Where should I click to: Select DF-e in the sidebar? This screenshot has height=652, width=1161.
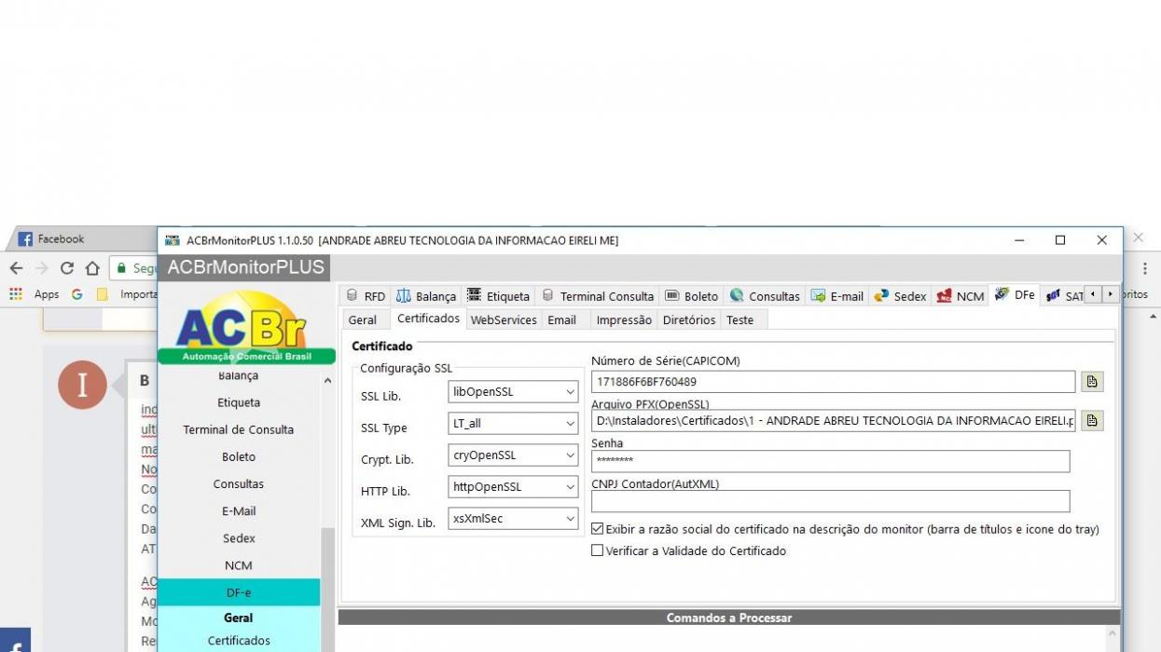[239, 592]
